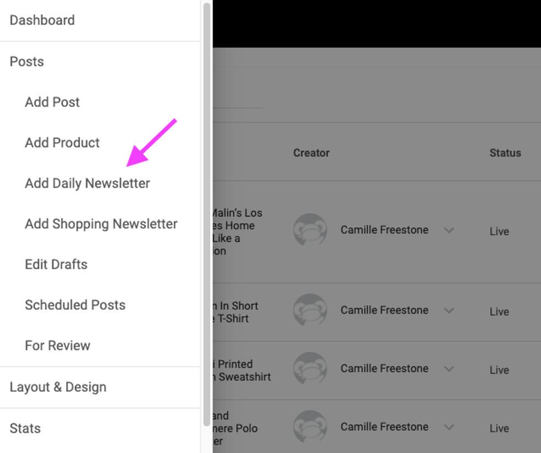Open the Stats section
This screenshot has height=453, width=541.
pos(25,428)
